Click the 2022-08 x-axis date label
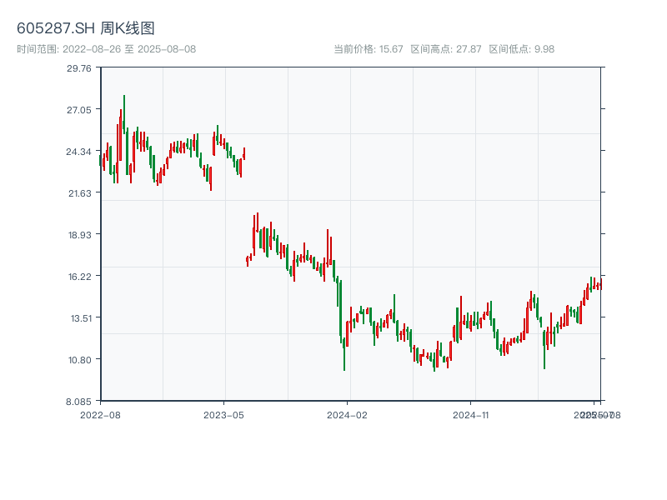 tap(100, 414)
